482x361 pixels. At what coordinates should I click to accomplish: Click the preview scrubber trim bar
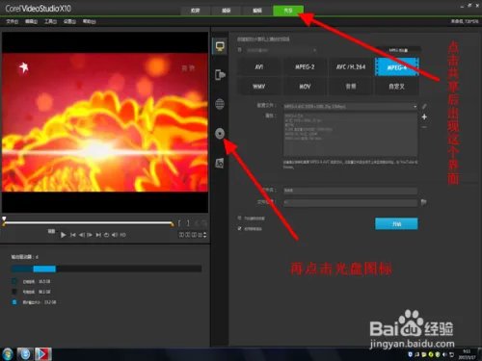89,222
